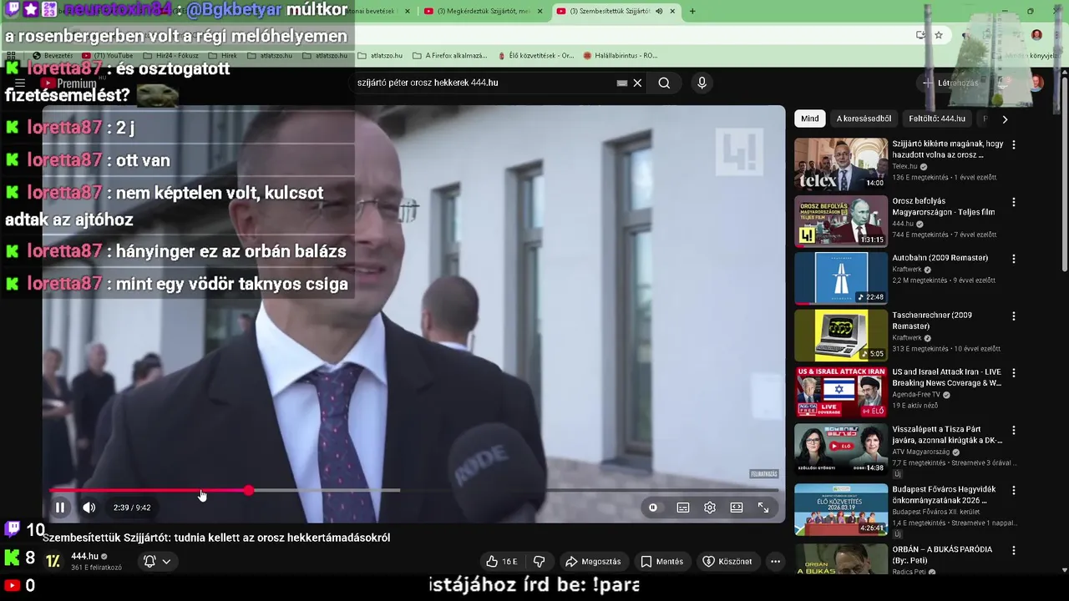Close the Szembesítettük Szijjártót browser tab
1069x601 pixels.
673,12
